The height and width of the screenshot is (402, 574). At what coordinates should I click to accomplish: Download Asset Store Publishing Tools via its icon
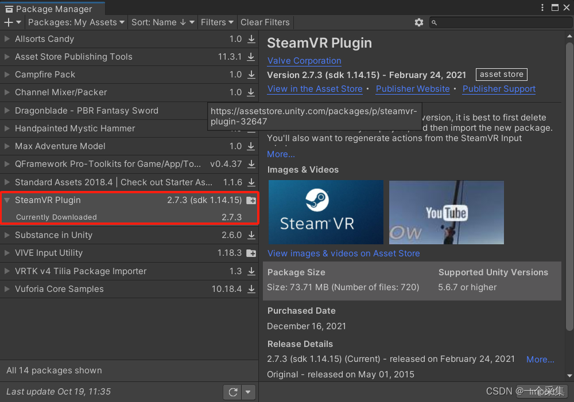coord(251,57)
